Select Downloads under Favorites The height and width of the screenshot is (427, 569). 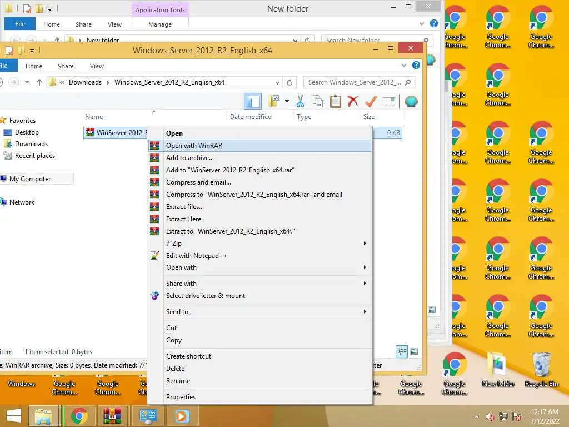click(31, 144)
